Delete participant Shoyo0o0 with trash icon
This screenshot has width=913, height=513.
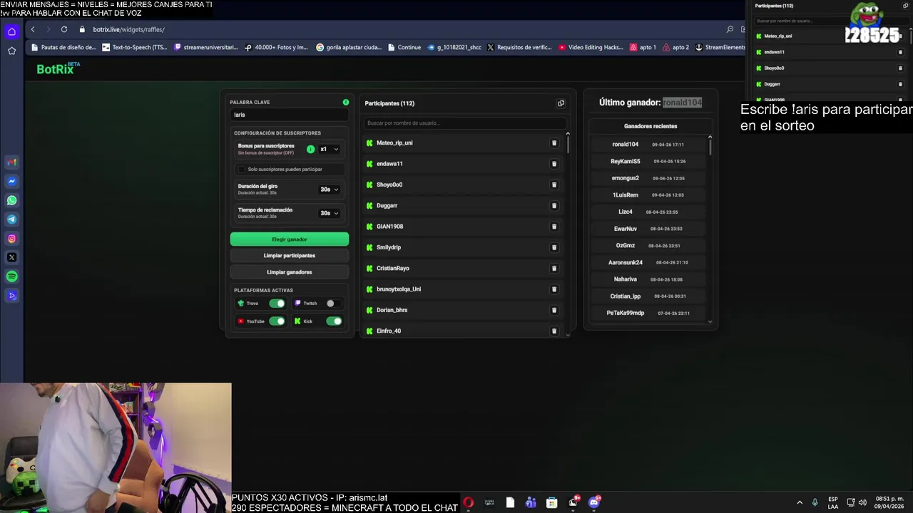click(x=554, y=185)
